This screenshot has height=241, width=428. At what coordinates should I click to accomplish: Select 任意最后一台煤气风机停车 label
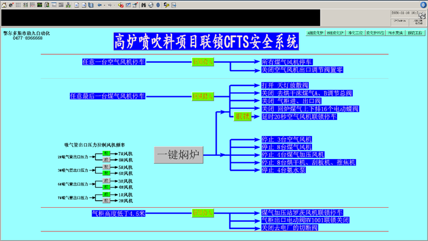[108, 96]
